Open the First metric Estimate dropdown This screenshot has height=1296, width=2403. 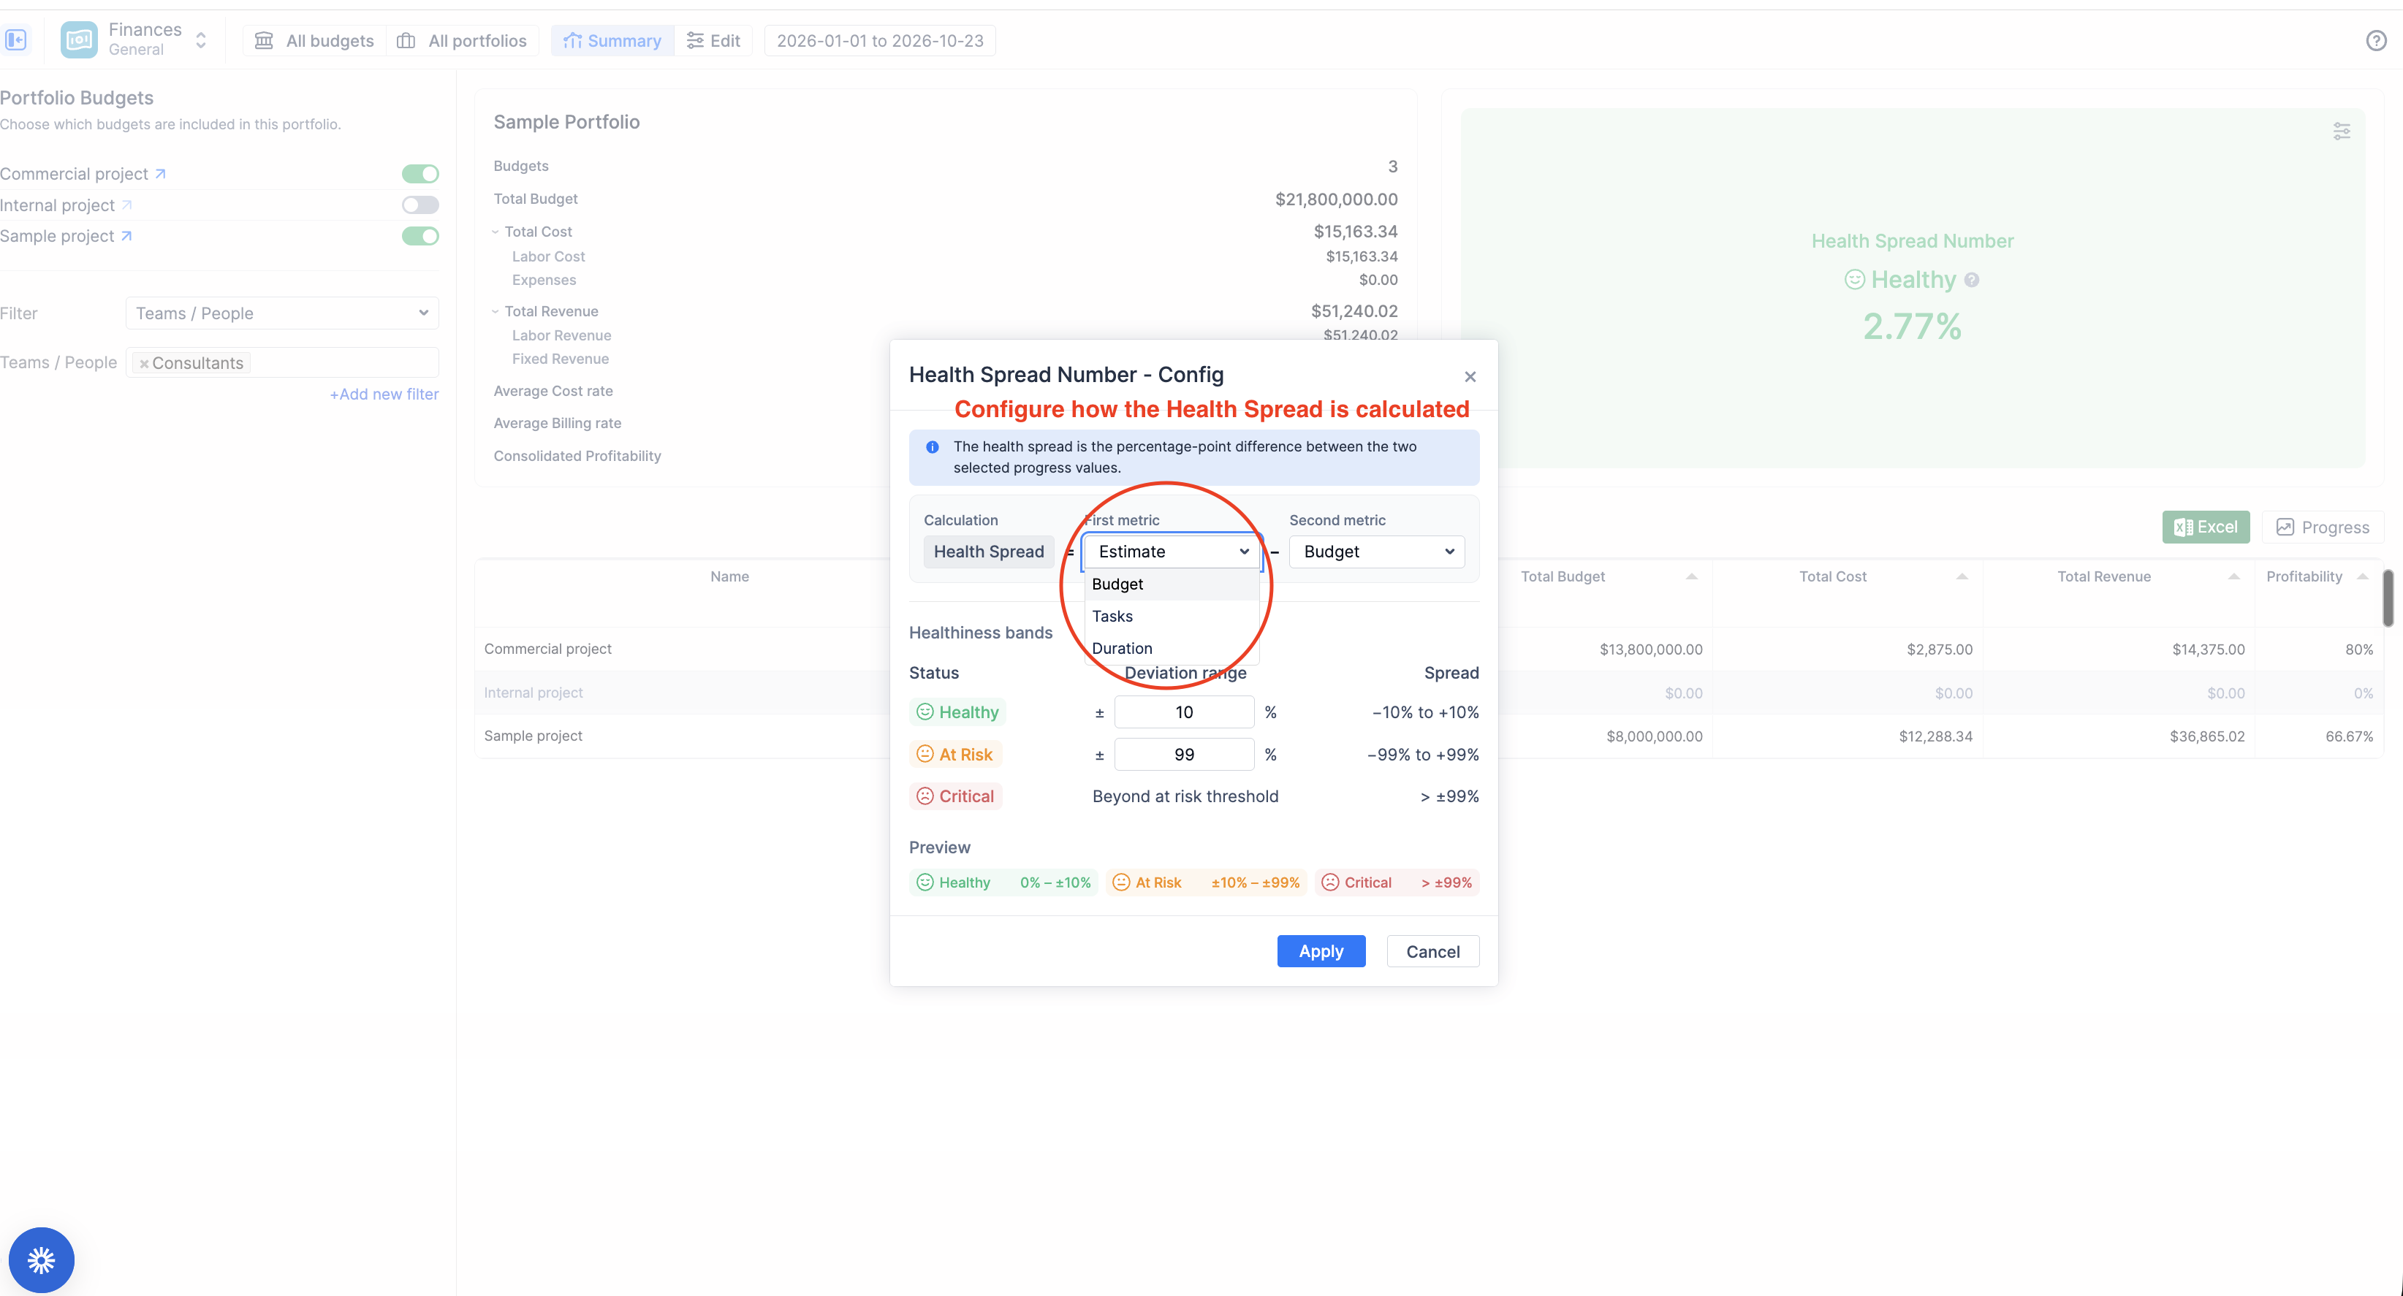point(1172,551)
